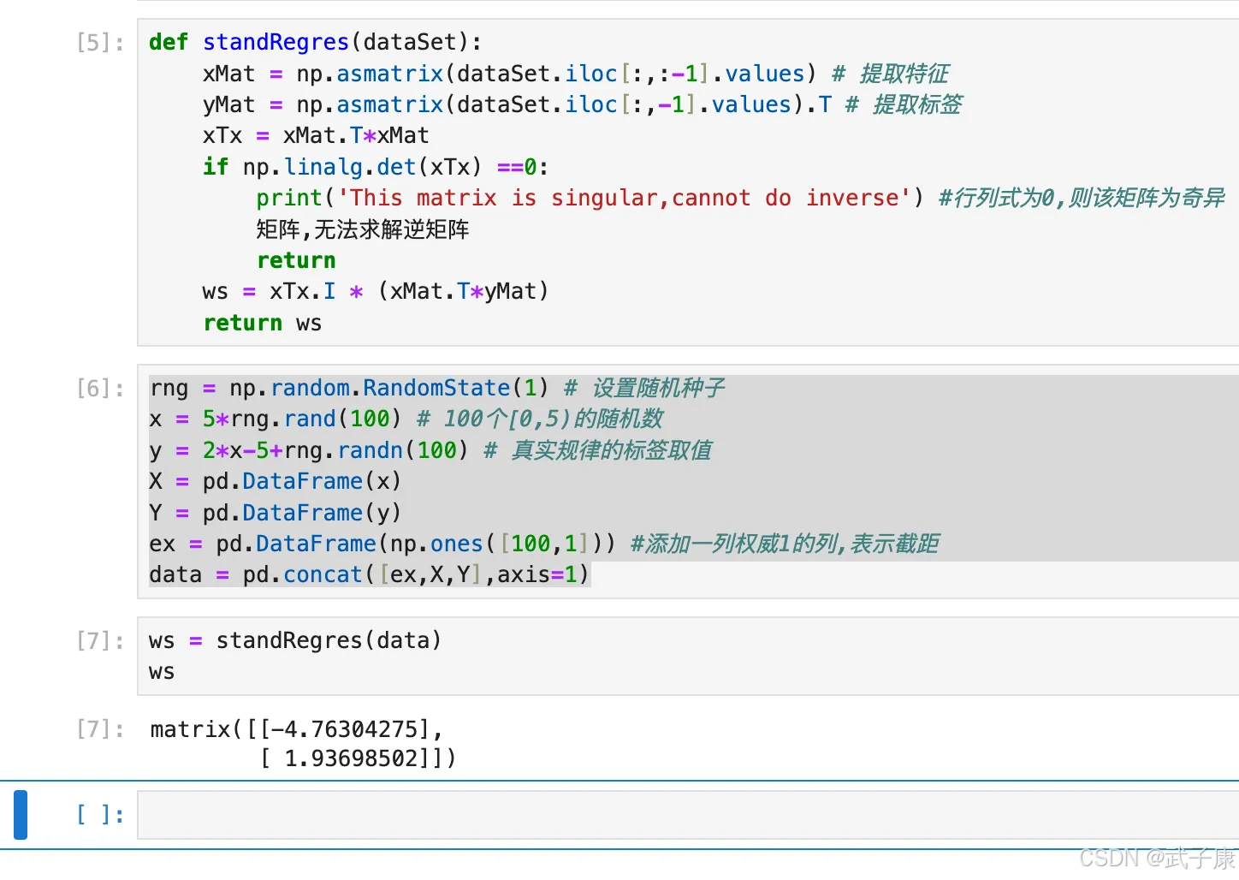This screenshot has height=880, width=1239.
Task: Click the 'y = 2*x-5+rng.randn(100)' line
Action: pyautogui.click(x=430, y=450)
